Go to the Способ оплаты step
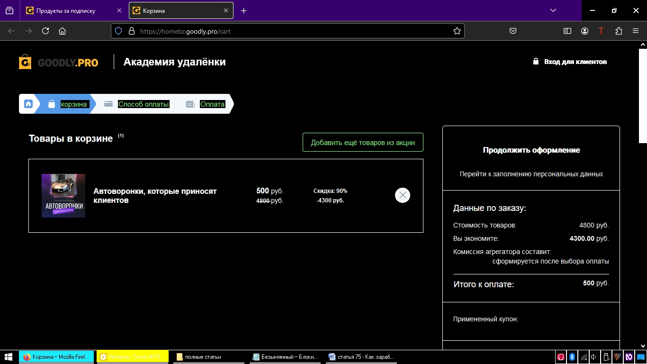 (x=137, y=104)
